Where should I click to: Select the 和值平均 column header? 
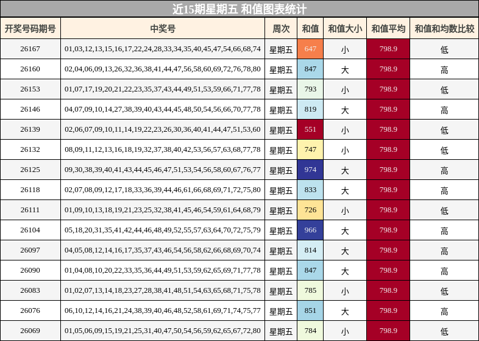click(x=388, y=29)
